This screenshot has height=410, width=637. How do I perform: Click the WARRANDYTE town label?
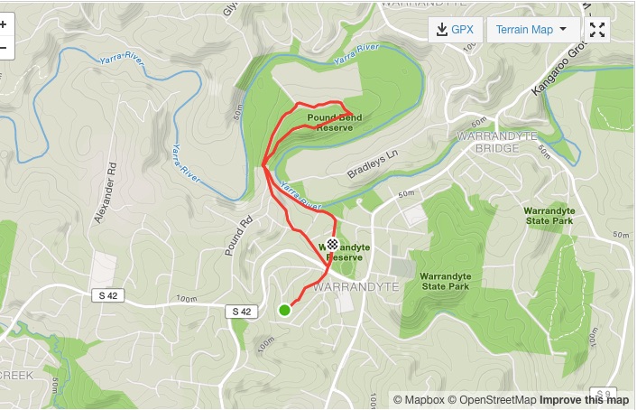(355, 287)
